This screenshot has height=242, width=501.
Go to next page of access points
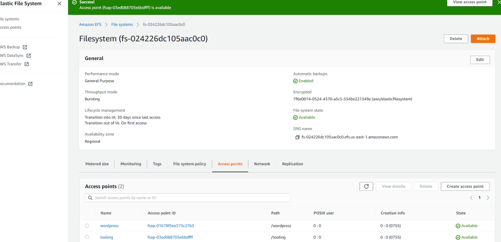tap(488, 198)
